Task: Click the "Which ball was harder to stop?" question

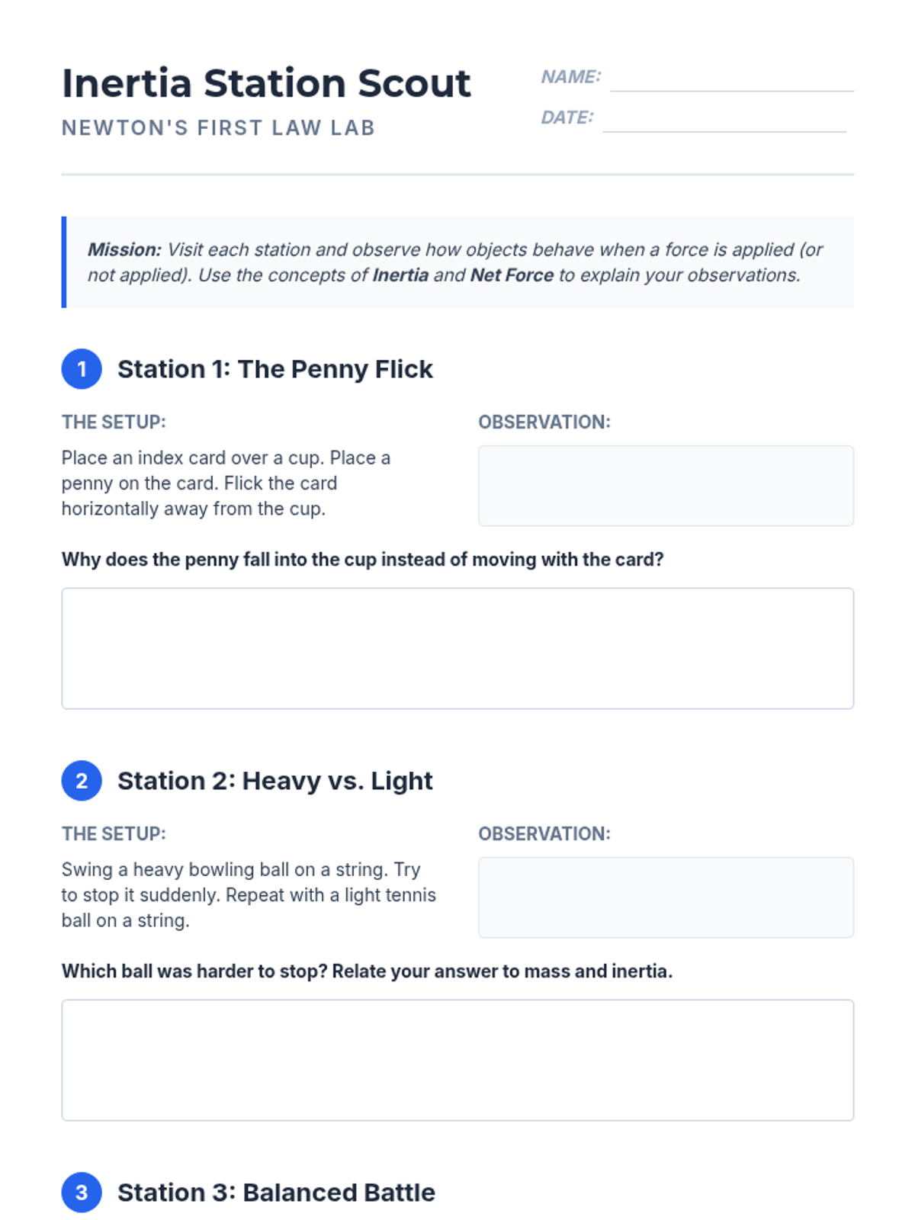Action: (x=367, y=971)
